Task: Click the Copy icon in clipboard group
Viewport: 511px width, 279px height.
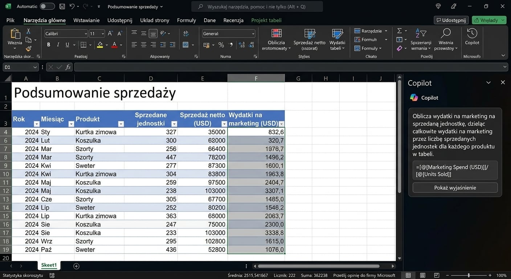Action: (28, 40)
